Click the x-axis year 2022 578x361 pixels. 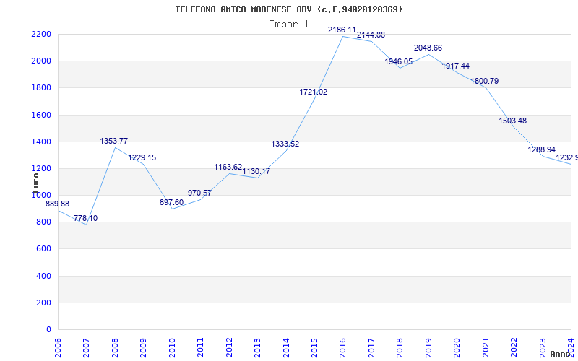514,348
